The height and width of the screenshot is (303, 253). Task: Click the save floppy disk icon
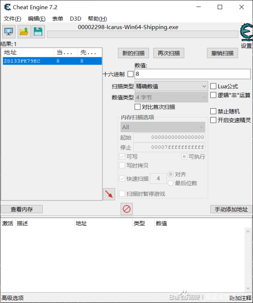tap(38, 31)
